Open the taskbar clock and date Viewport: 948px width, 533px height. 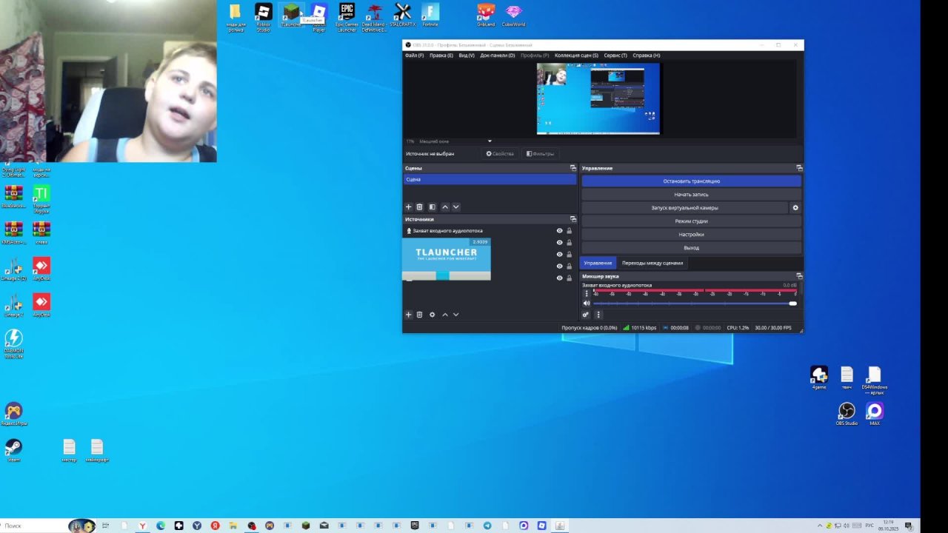888,526
